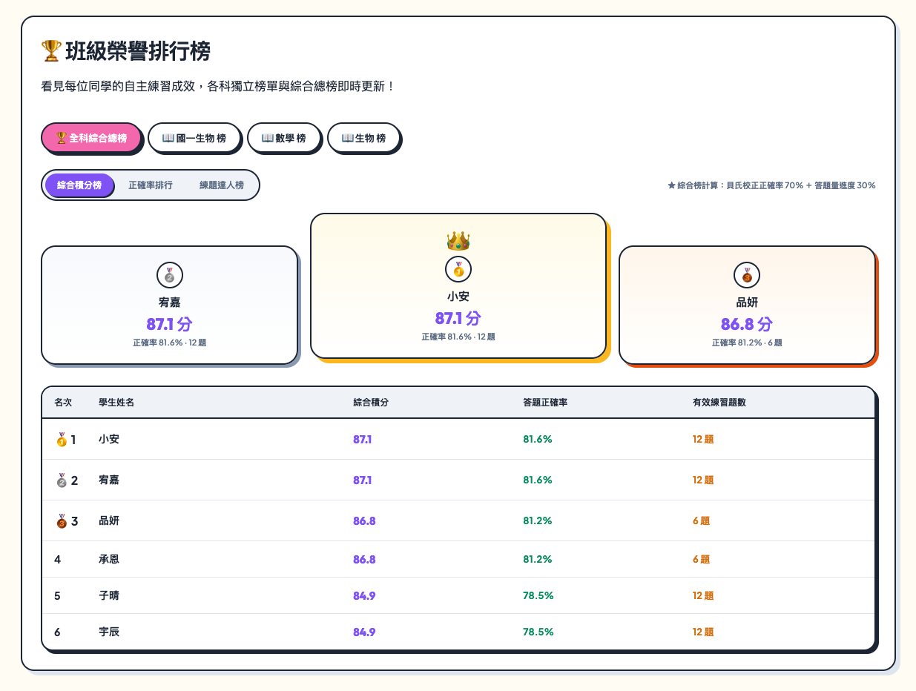Viewport: 916px width, 691px height.
Task: Click 承恩's score 86.8 in table
Action: [364, 560]
